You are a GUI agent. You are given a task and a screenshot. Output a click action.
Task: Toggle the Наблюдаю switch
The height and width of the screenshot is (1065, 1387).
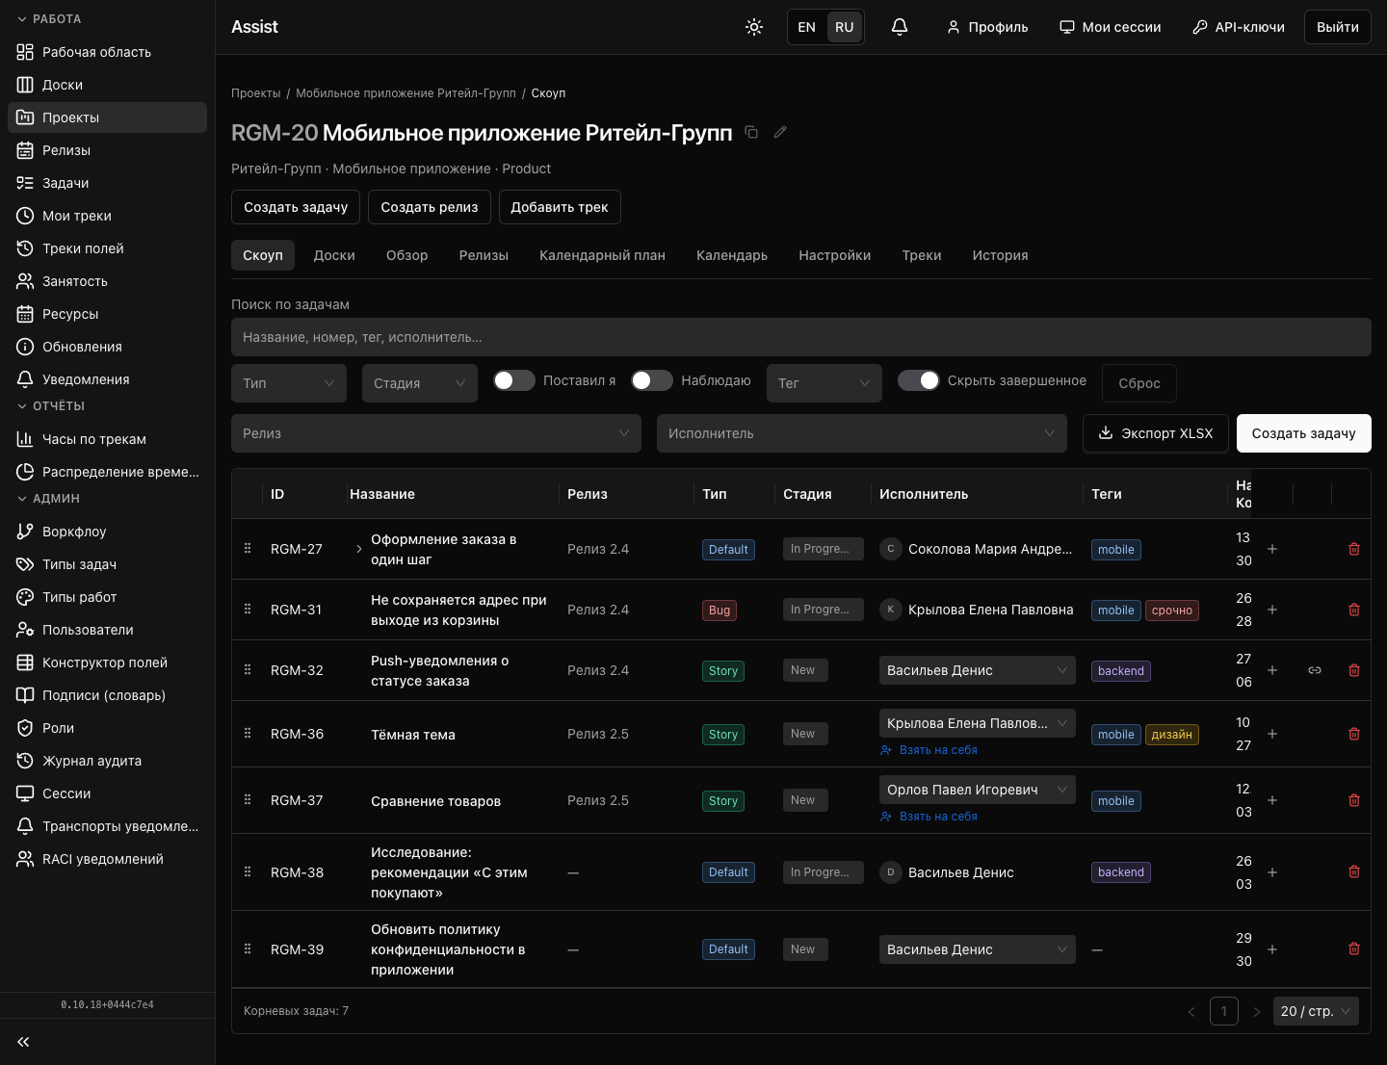pyautogui.click(x=652, y=380)
